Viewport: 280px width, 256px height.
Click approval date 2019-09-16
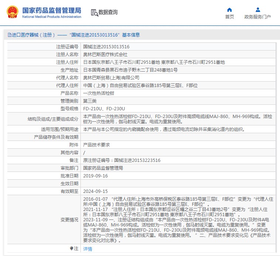[x=96, y=176]
